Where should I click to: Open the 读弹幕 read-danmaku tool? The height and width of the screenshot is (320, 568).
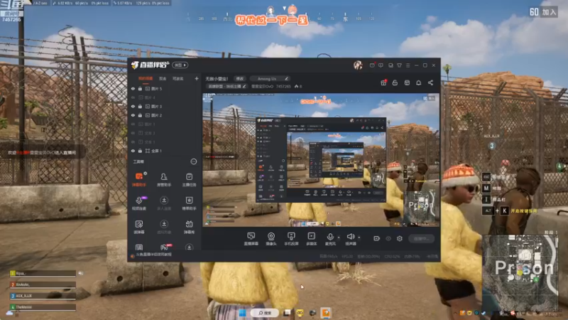138,227
